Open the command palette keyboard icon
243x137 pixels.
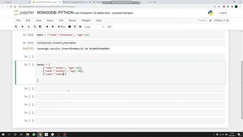pos(109,27)
